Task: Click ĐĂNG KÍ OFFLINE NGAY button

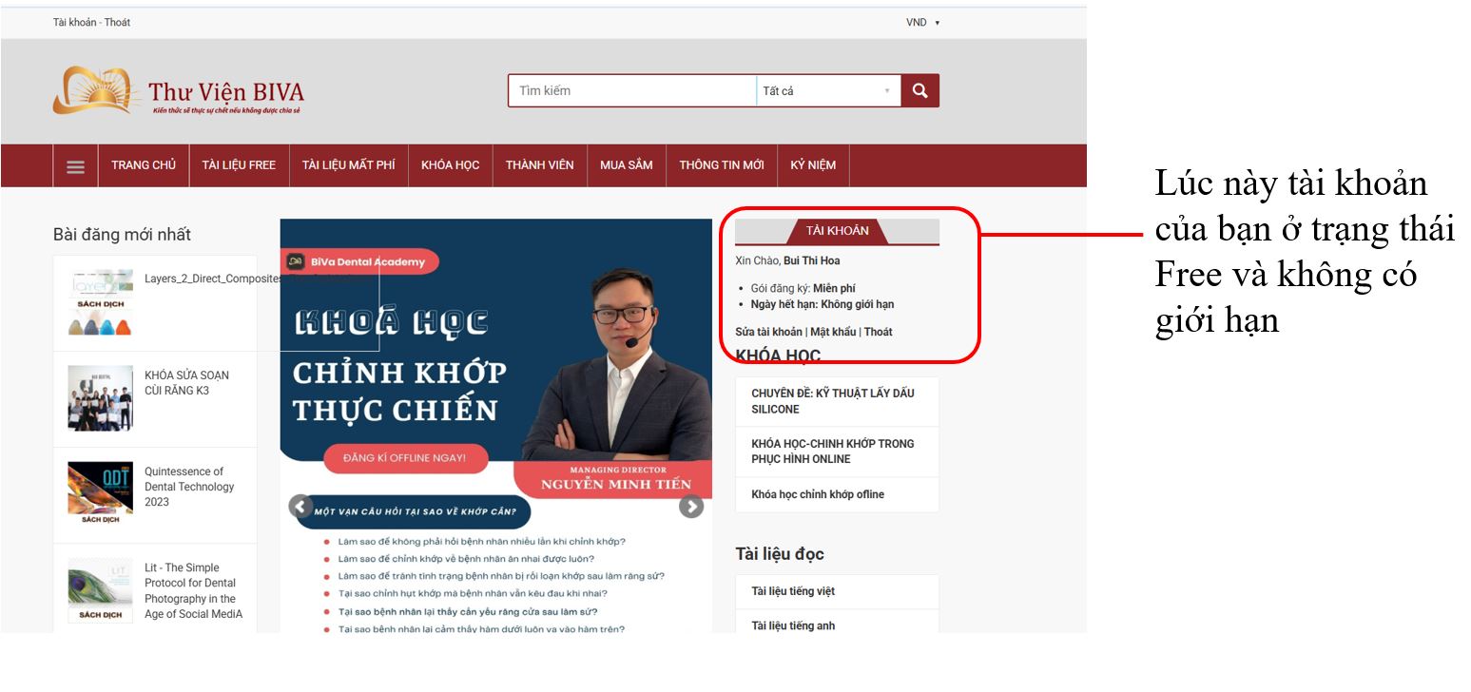Action: click(x=406, y=458)
